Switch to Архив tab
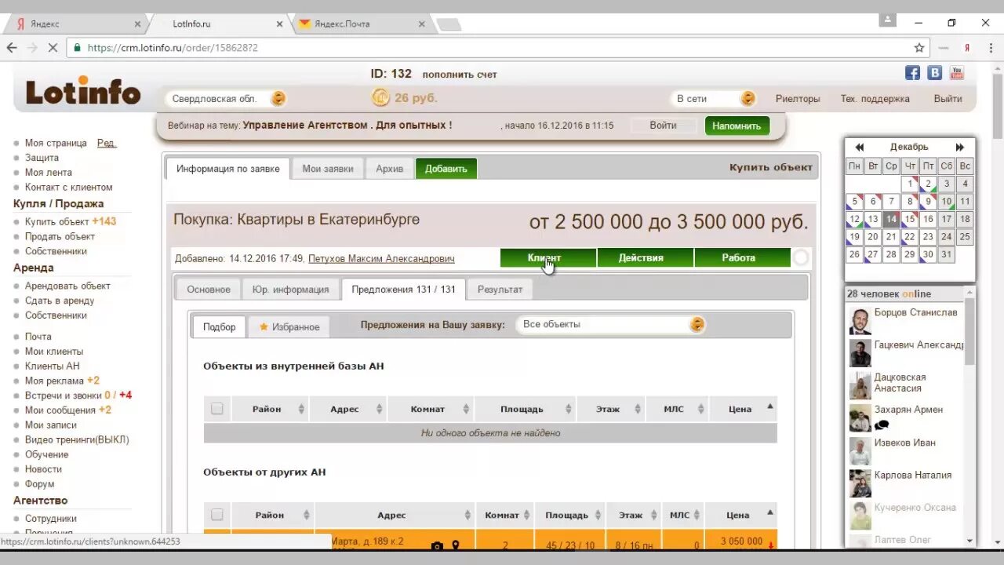 [x=389, y=168]
